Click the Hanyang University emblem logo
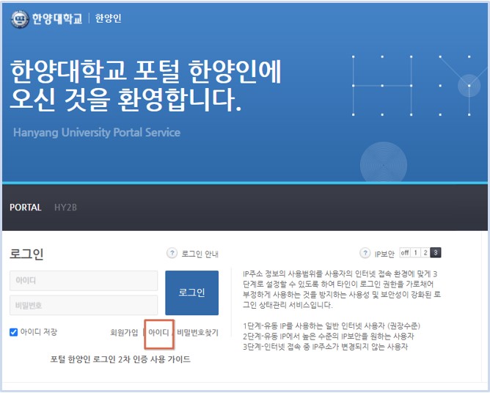The height and width of the screenshot is (393, 490). point(20,19)
